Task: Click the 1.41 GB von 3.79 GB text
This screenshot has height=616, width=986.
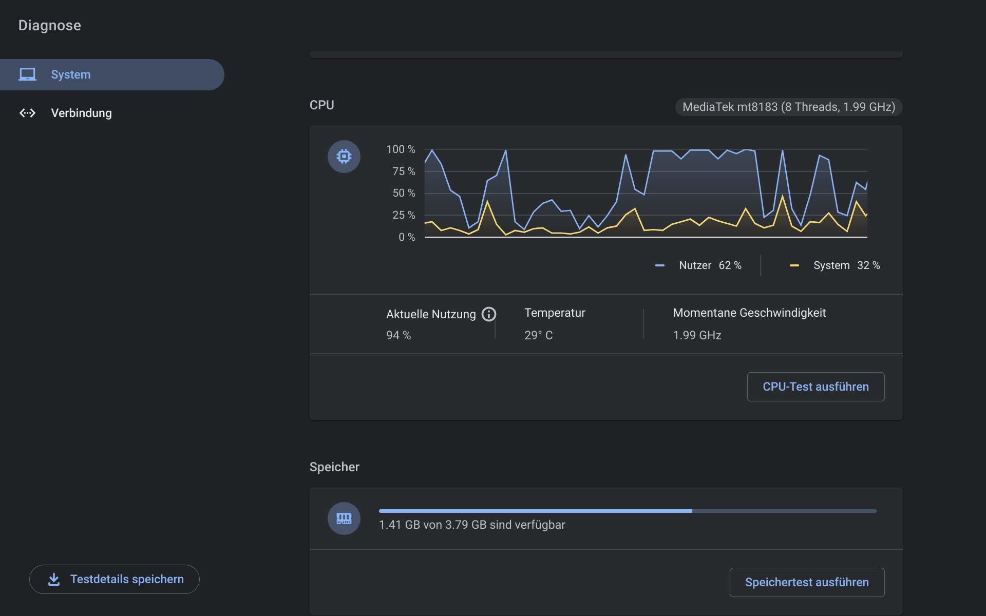Action: tap(471, 525)
